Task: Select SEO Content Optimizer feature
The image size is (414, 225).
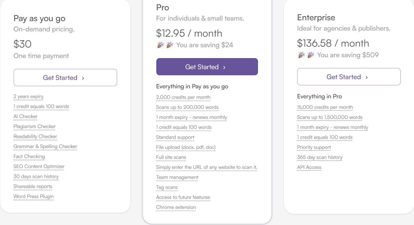Action: [39, 166]
